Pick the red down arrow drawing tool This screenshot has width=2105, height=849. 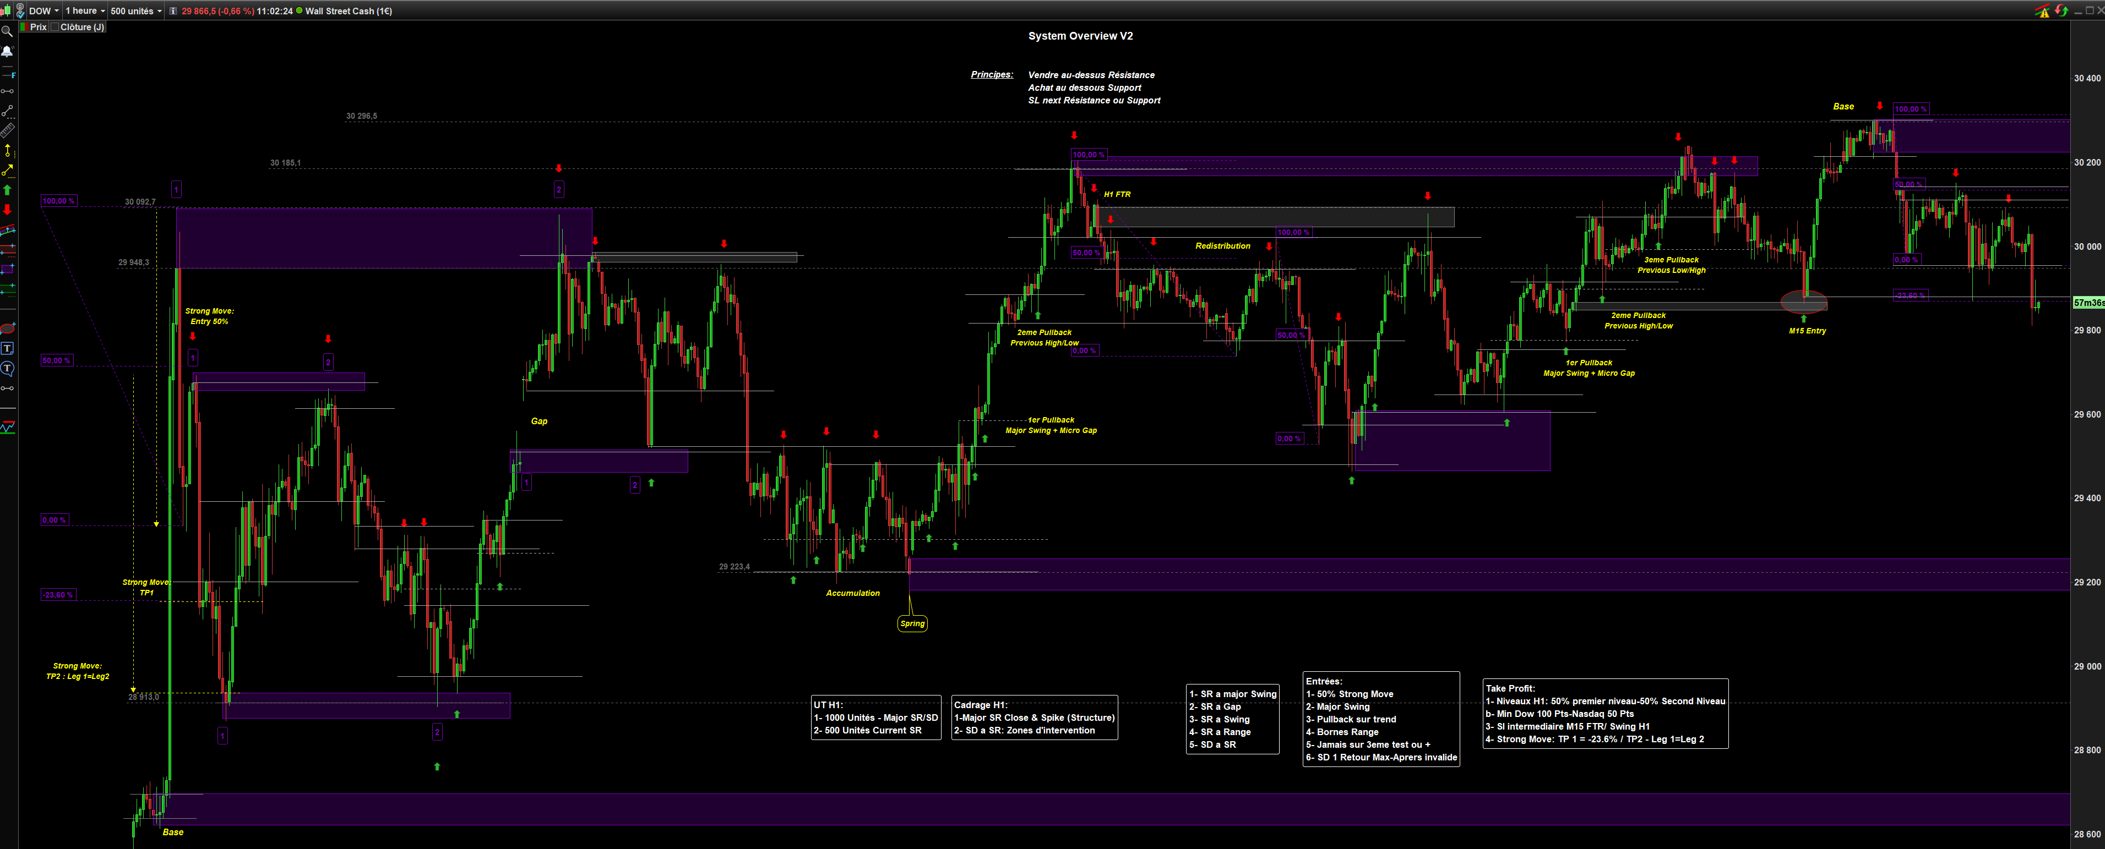[x=7, y=210]
